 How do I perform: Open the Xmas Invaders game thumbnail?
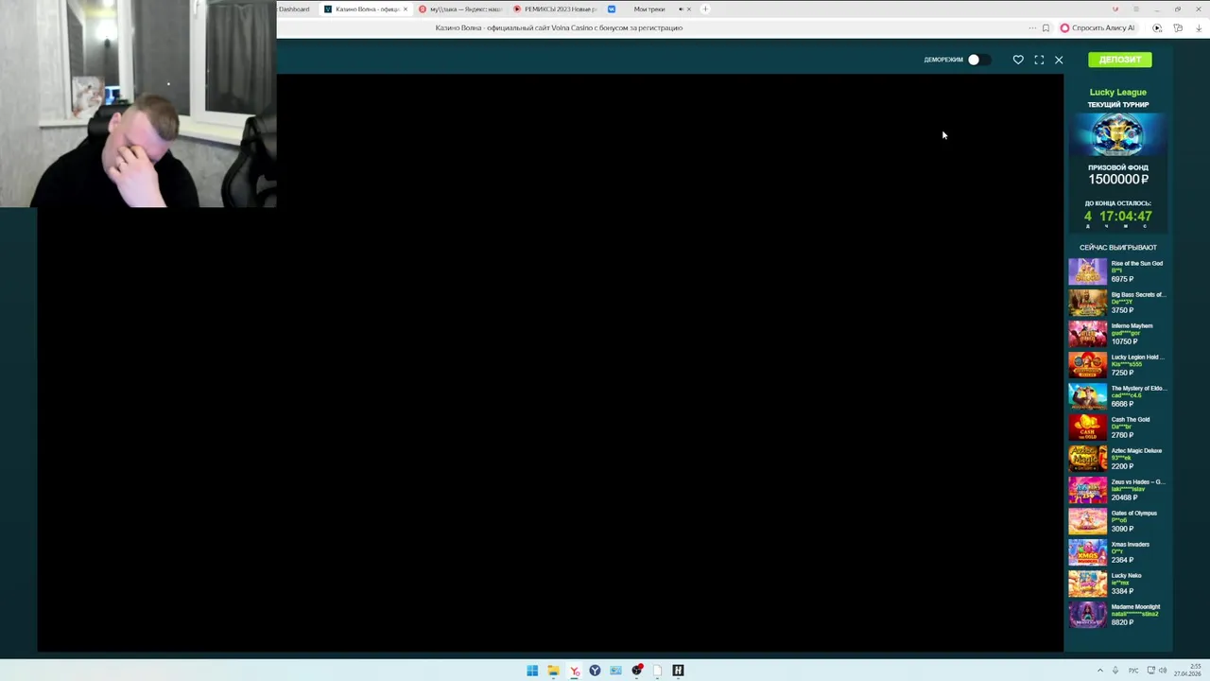[1087, 552]
